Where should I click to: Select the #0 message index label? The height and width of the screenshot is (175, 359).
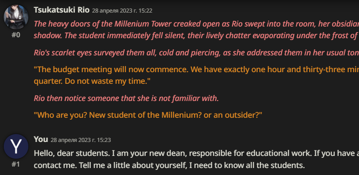(16, 35)
